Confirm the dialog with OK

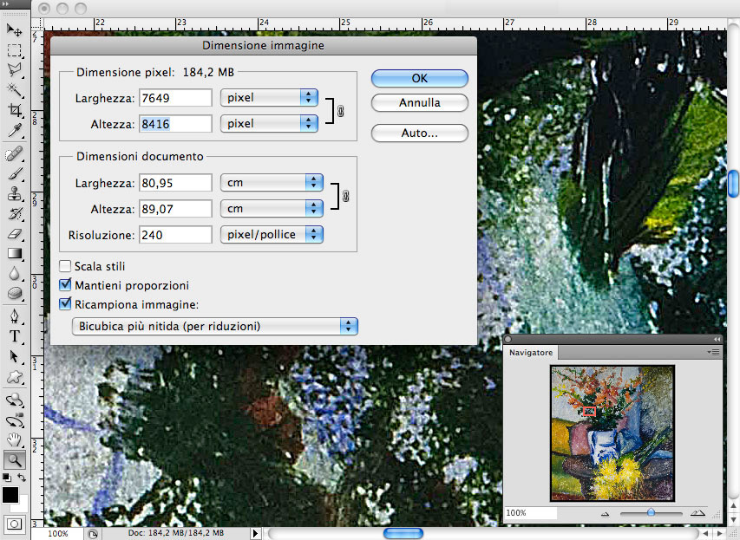click(420, 78)
